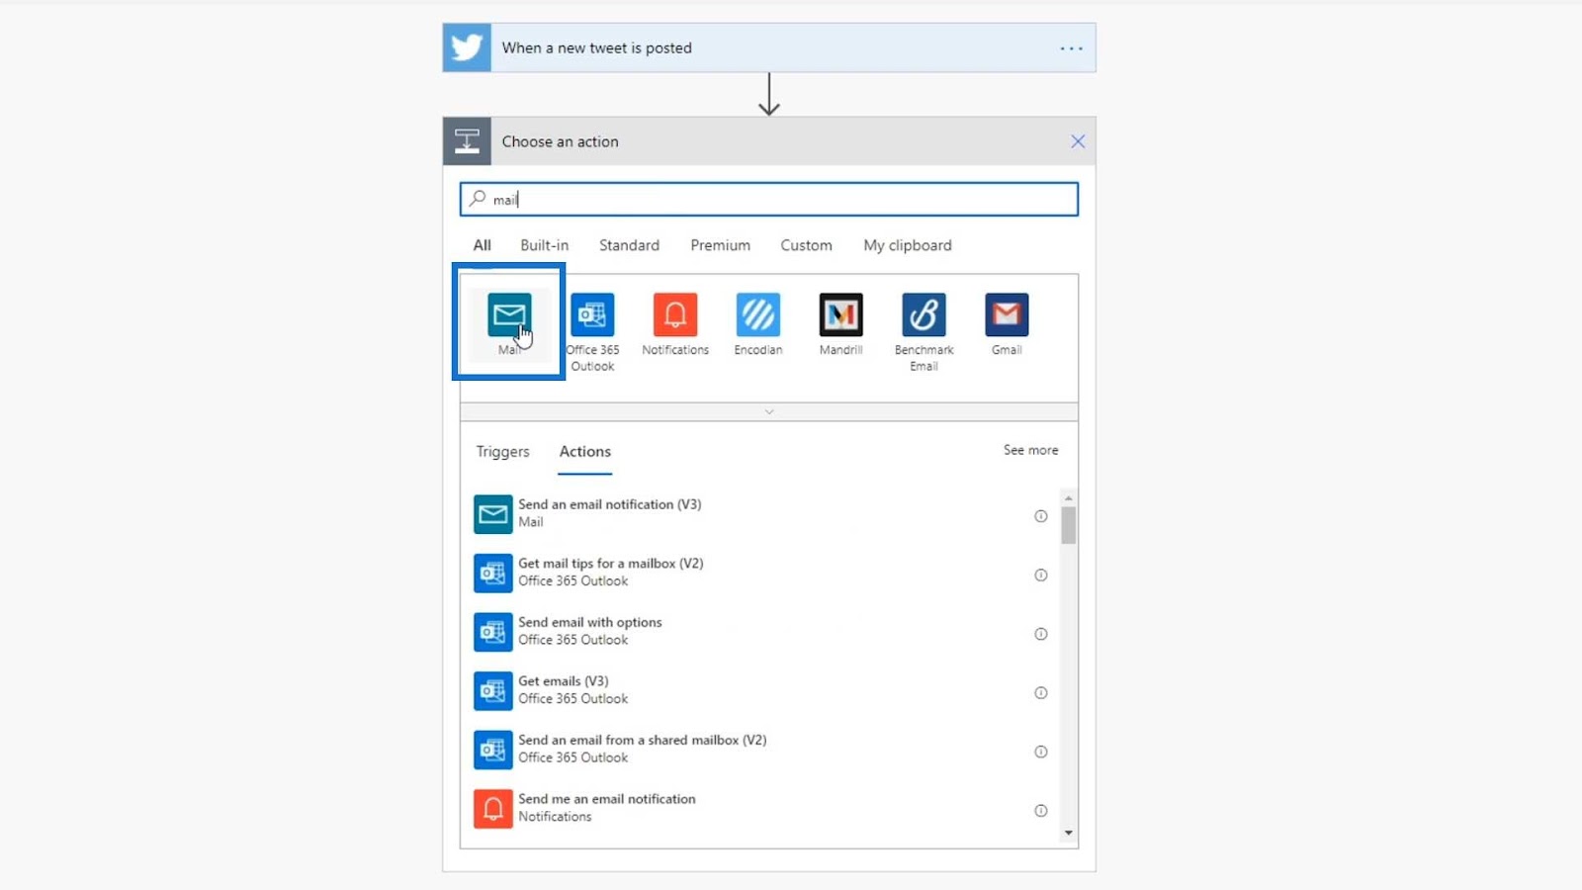Choose the Benchmark Email connector

(923, 314)
